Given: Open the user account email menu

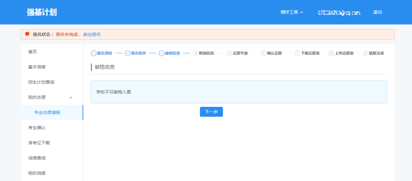Looking at the screenshot, I should coord(339,13).
